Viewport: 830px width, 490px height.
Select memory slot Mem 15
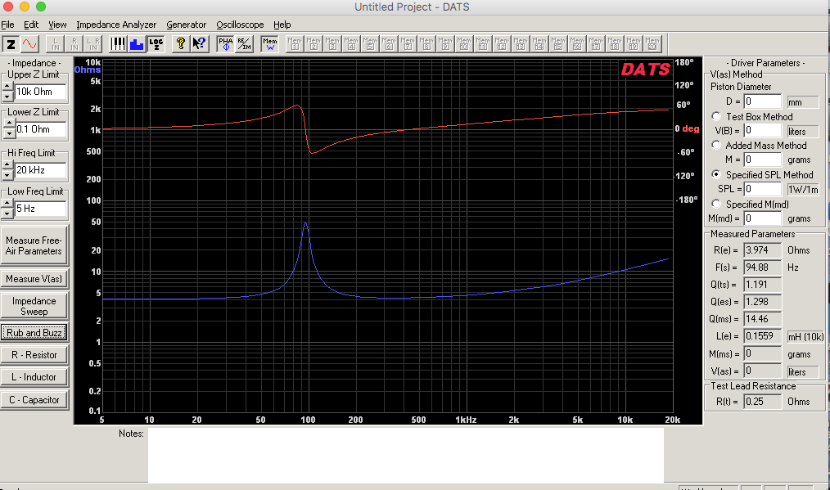pyautogui.click(x=558, y=44)
